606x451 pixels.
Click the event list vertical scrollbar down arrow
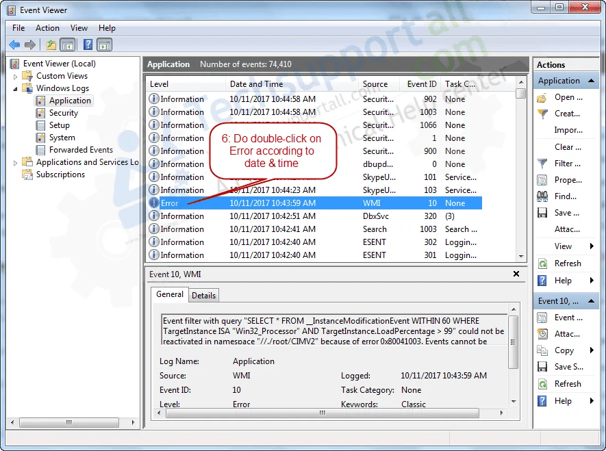click(521, 257)
